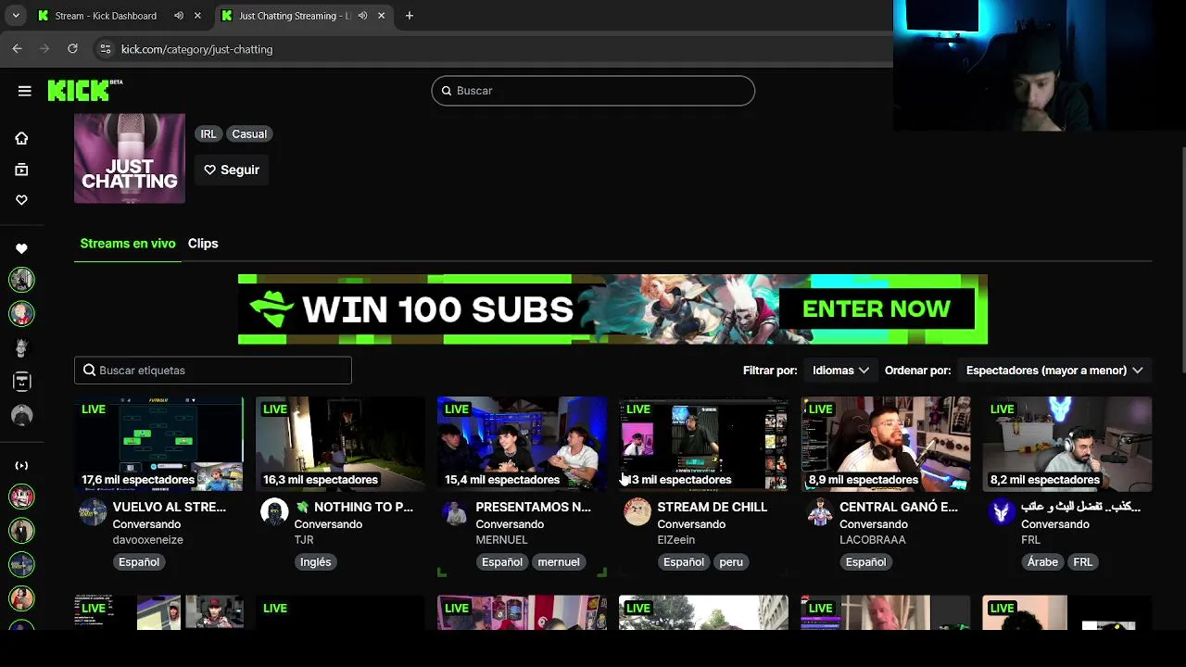
Task: Go to Home in the sidebar
Action: [x=21, y=138]
